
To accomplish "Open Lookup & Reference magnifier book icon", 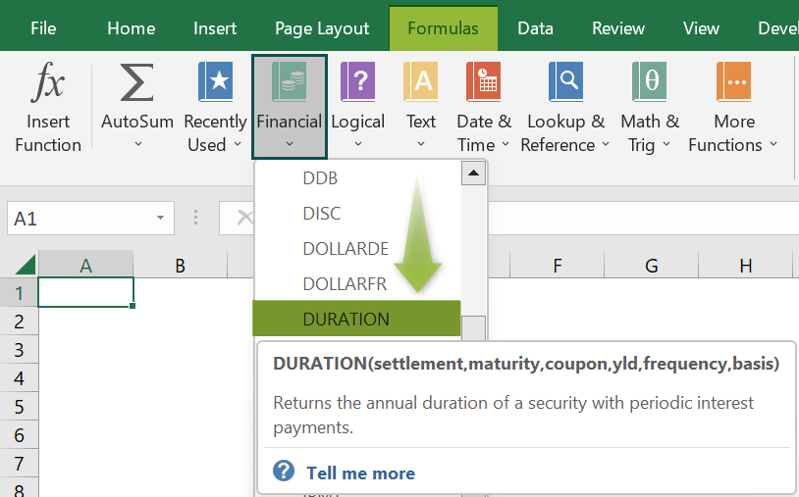I will [x=565, y=81].
